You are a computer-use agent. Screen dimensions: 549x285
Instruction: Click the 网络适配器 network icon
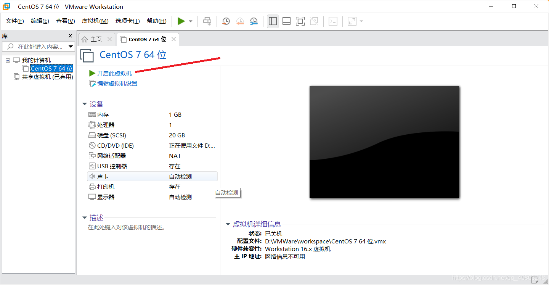pyautogui.click(x=92, y=156)
